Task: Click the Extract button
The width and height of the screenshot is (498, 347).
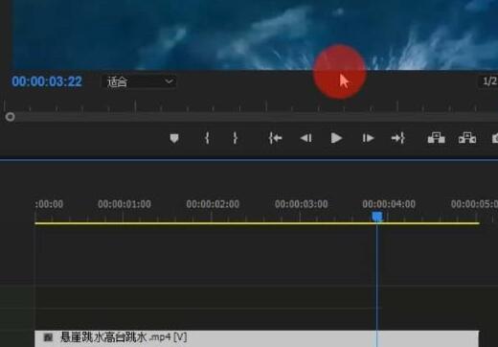Action: 467,138
